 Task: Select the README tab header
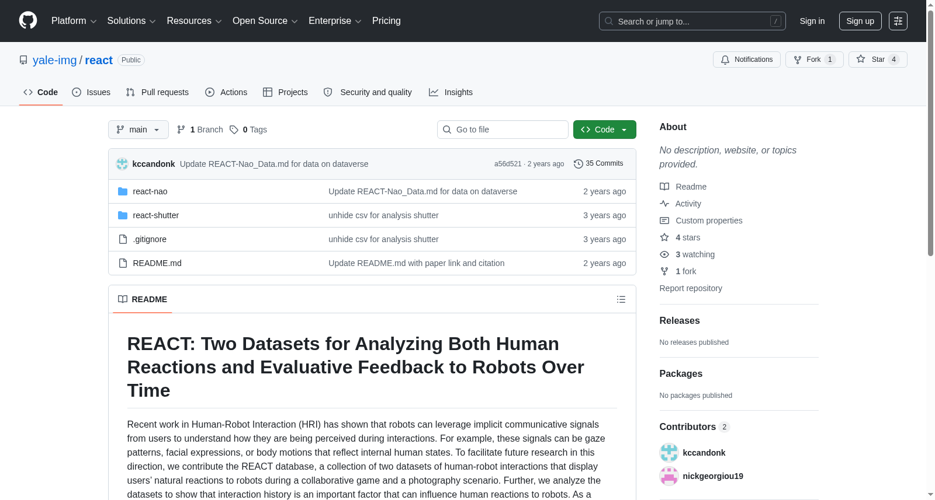coord(143,299)
